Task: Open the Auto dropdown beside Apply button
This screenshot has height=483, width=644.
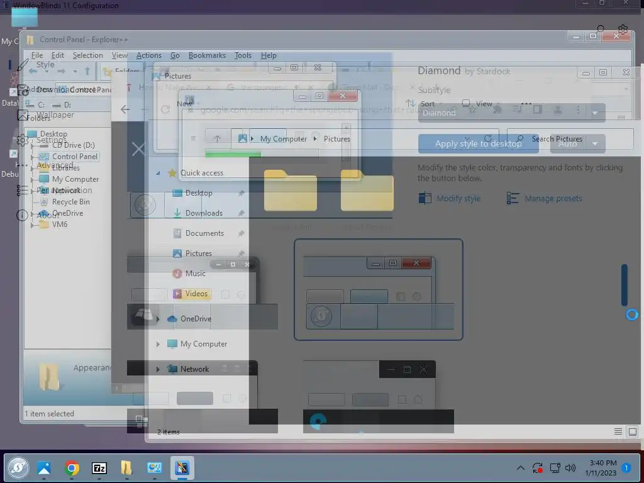Action: pos(577,143)
